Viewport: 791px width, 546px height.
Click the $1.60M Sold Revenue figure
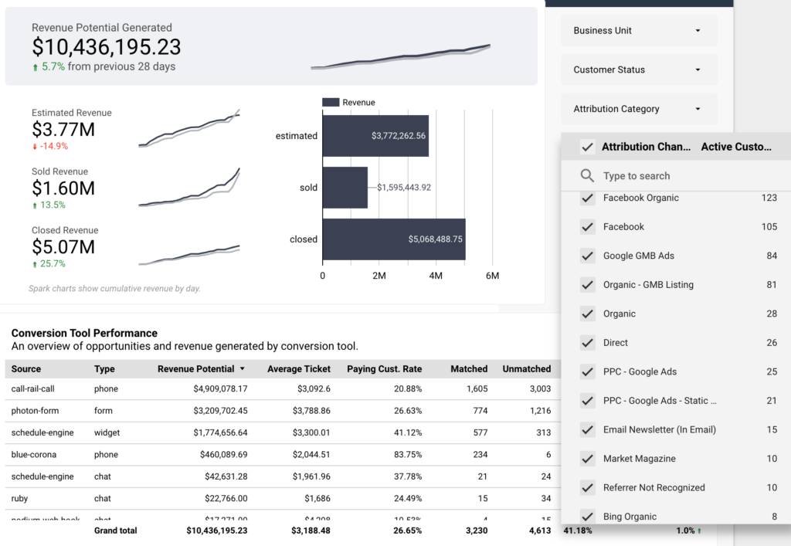63,188
